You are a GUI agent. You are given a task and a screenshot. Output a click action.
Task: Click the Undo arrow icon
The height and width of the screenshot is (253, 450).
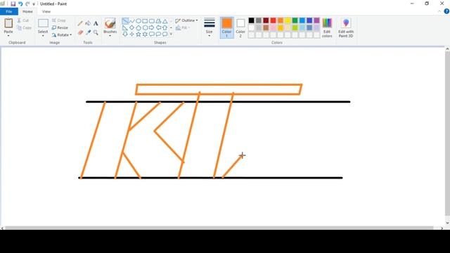coord(20,4)
